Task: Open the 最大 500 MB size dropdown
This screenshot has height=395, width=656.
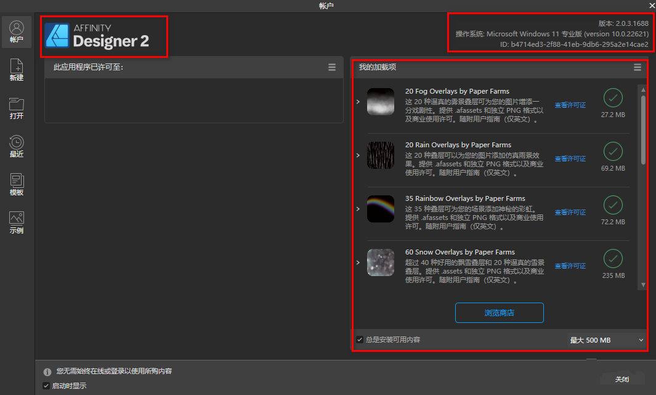Action: coord(606,340)
